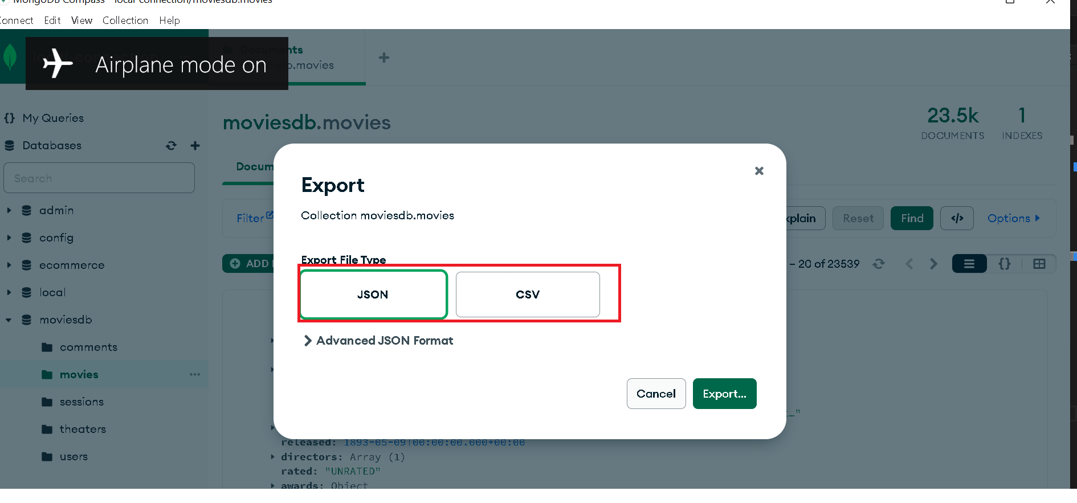Switch to the Documents sub-tab
The image size is (1077, 503).
coord(255,166)
